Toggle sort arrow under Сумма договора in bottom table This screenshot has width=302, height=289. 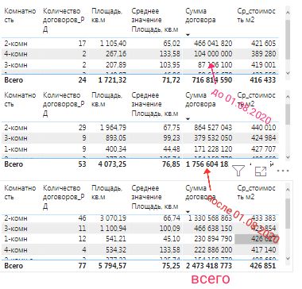coord(188,212)
